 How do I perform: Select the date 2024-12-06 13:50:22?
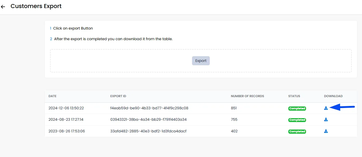click(66, 108)
